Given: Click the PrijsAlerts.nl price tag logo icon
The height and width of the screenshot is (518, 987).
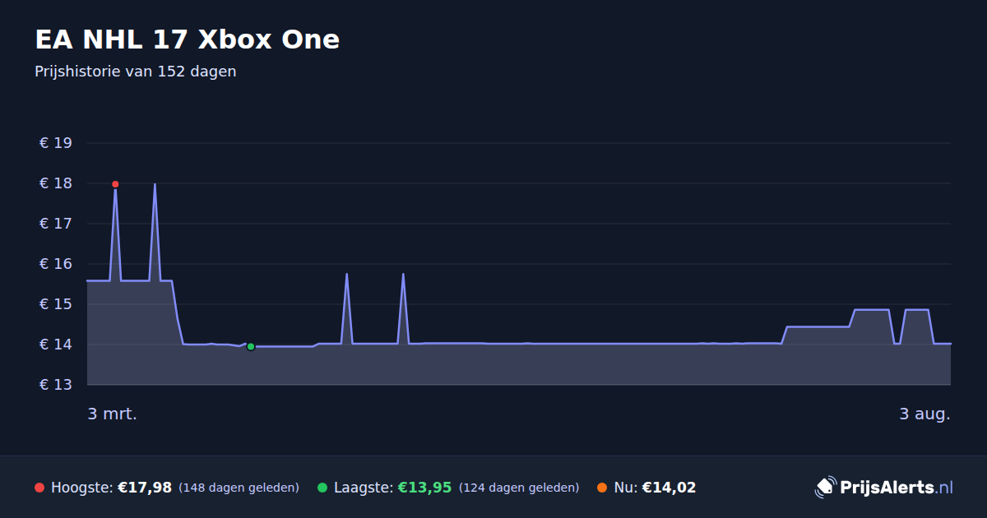Looking at the screenshot, I should coord(825,488).
